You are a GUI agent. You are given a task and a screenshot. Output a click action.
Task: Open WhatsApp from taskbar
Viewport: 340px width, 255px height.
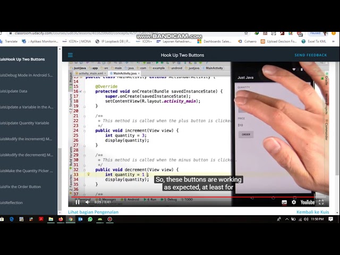90,219
